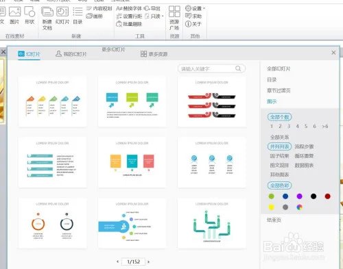
Task: Select the two circular rings slide template
Action: pyautogui.click(x=53, y=223)
